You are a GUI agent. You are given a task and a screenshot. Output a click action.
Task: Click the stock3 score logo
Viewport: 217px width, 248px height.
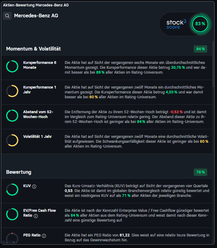pos(177,24)
